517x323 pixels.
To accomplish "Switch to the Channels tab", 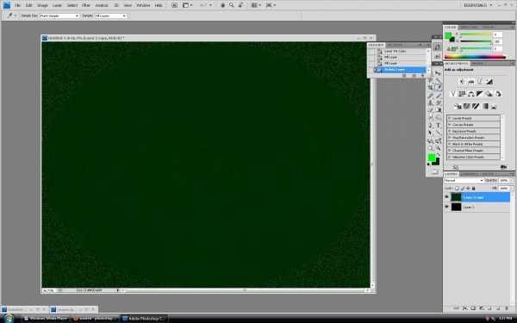I will tap(470, 174).
